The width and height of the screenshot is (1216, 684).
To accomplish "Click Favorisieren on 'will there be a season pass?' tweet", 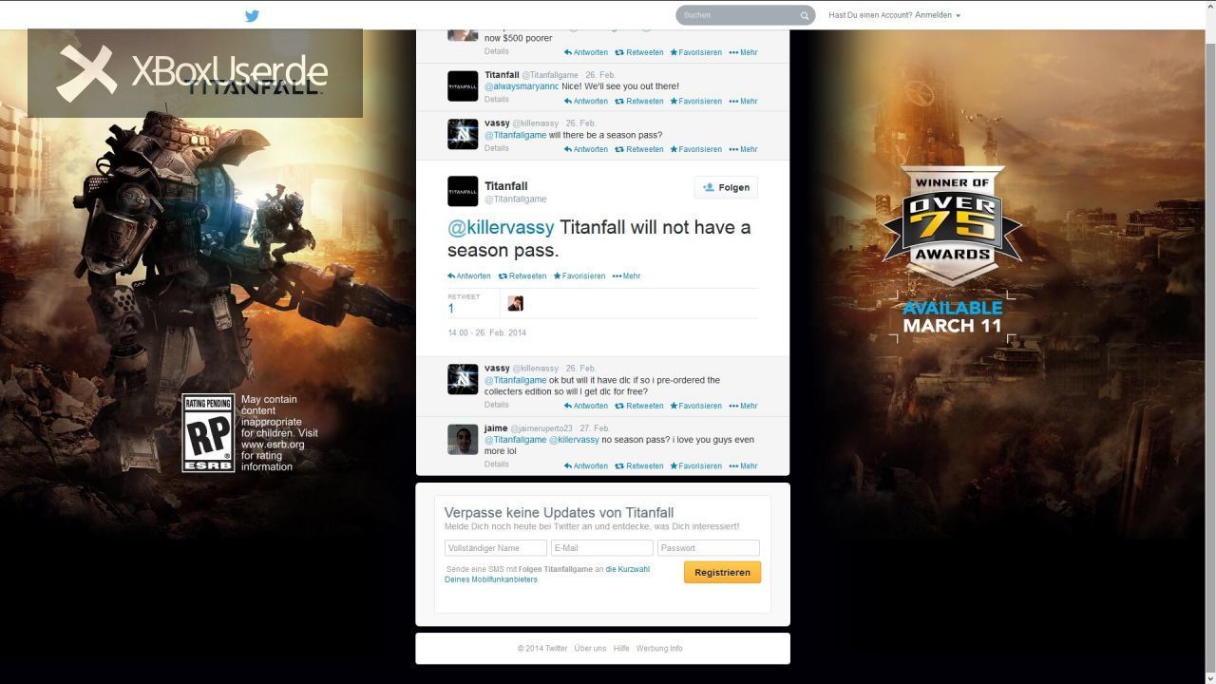I will [x=696, y=150].
